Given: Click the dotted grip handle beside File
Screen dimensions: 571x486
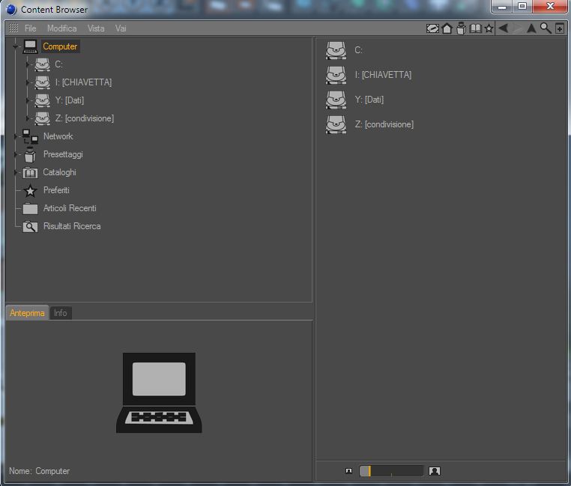Looking at the screenshot, I should point(13,28).
